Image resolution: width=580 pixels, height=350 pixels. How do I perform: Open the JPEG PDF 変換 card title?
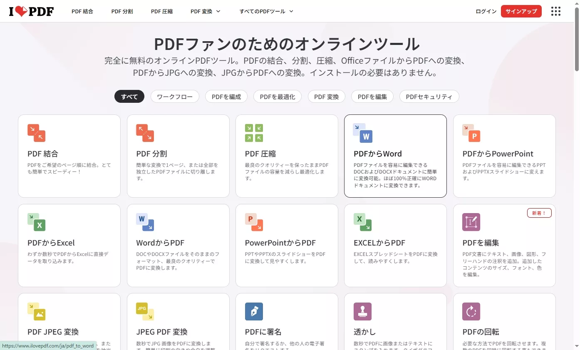coord(162,332)
